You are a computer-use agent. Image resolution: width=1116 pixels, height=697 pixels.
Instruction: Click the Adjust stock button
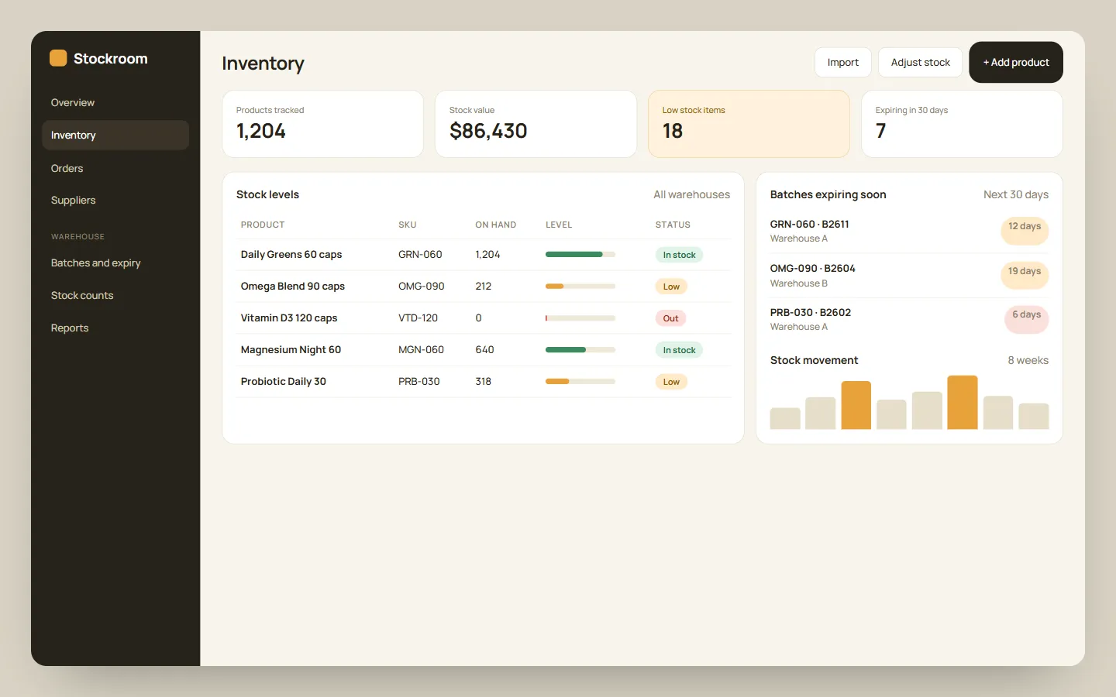point(920,62)
